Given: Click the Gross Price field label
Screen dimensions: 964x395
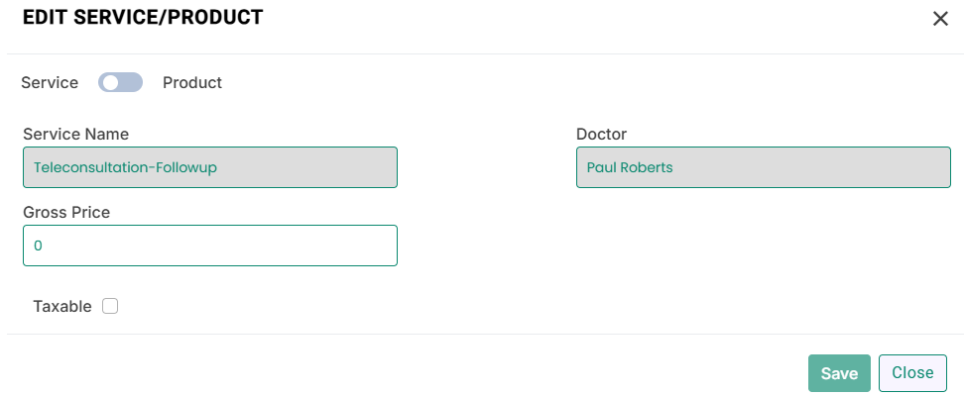Looking at the screenshot, I should [66, 212].
